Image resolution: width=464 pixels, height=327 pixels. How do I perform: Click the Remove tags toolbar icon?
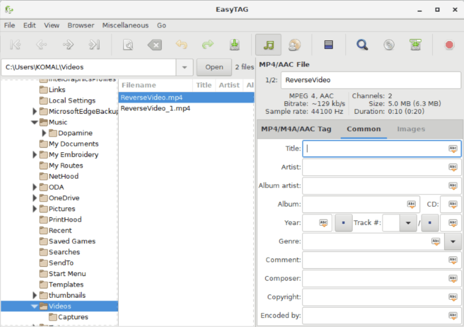point(154,45)
